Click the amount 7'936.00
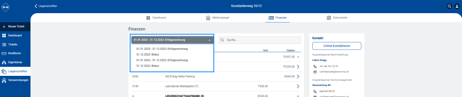Screen dimensions: 462x97 263,86
